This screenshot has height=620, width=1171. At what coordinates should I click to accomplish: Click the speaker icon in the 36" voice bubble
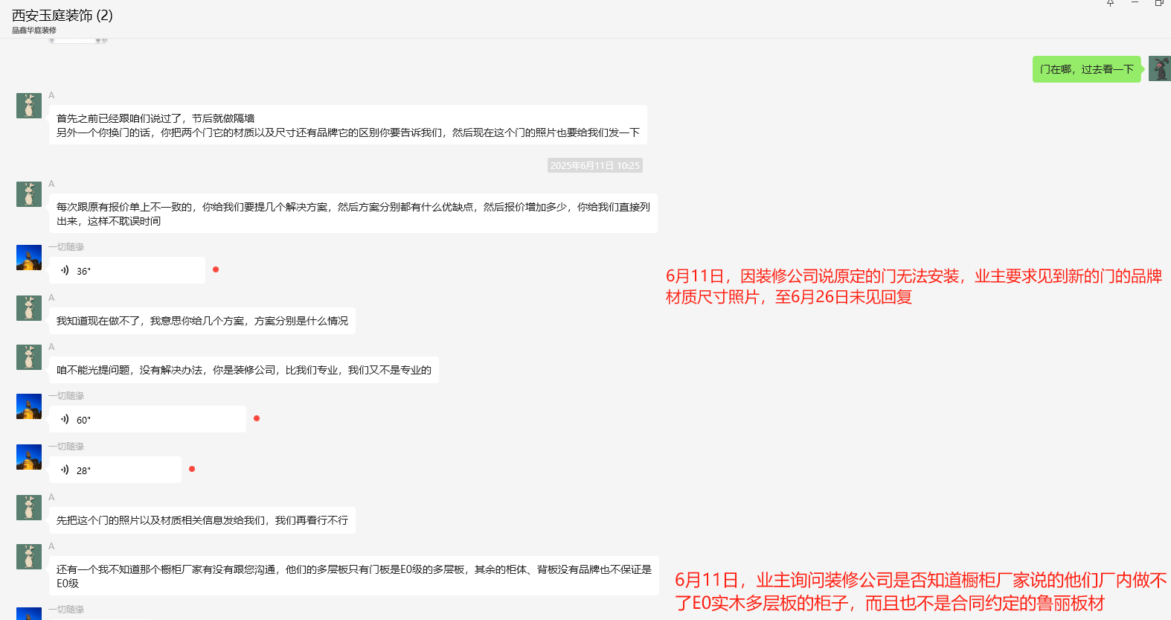(65, 270)
